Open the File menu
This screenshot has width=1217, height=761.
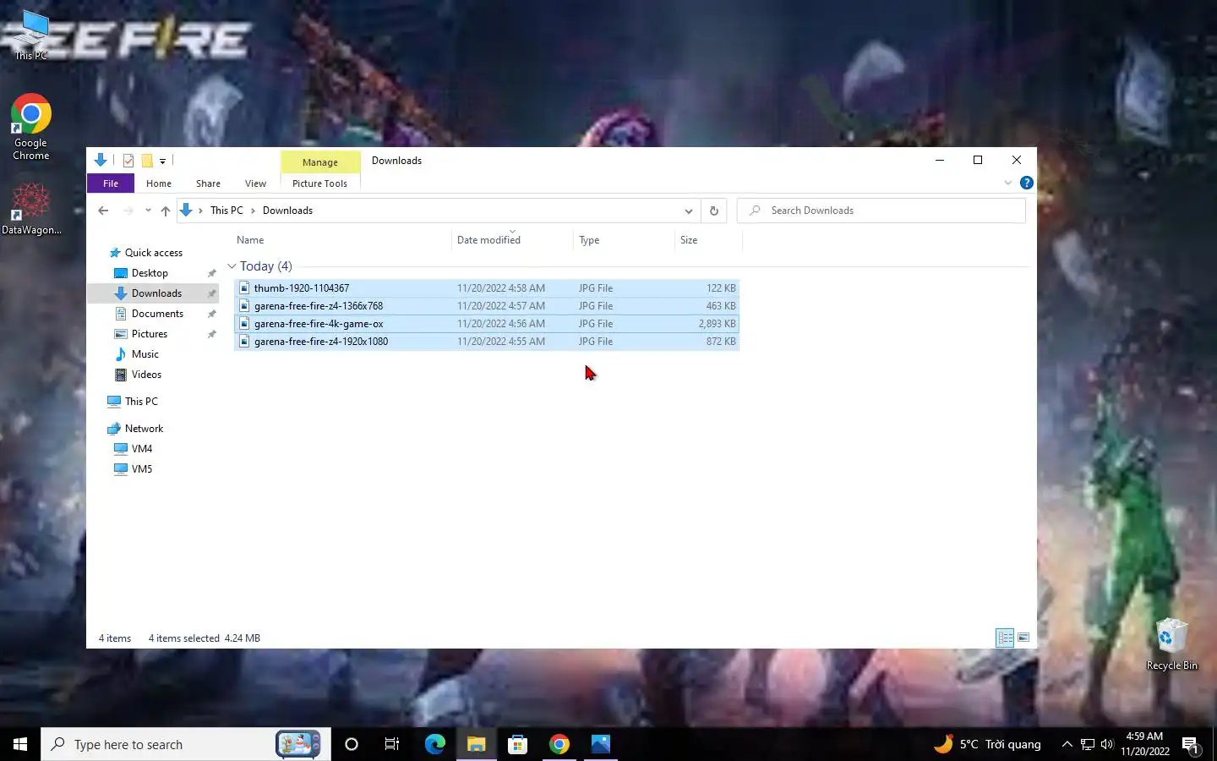(111, 183)
